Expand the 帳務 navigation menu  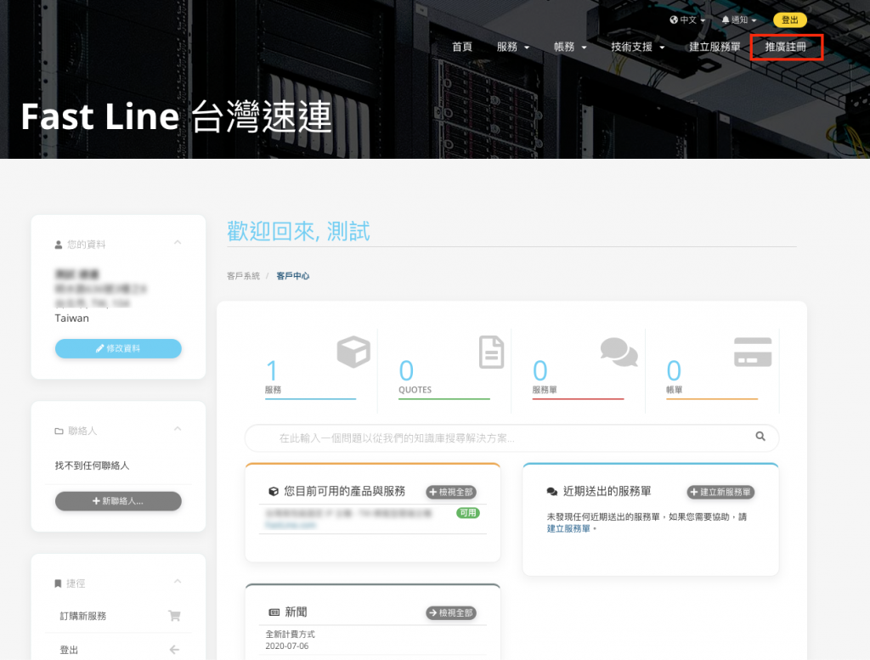[x=570, y=48]
